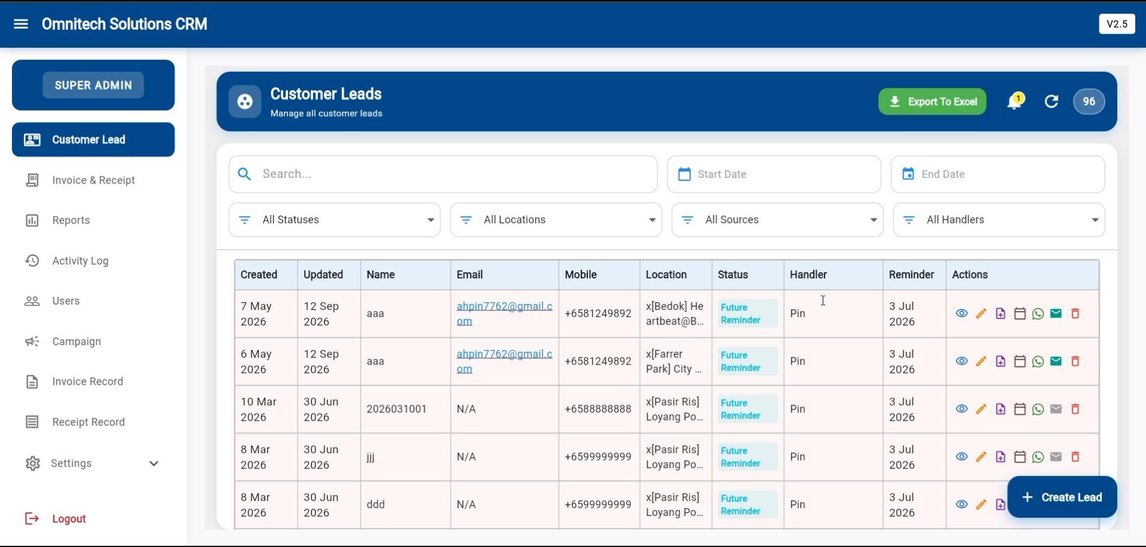The height and width of the screenshot is (547, 1146).
Task: Expand the Settings sidebar section
Action: click(93, 464)
